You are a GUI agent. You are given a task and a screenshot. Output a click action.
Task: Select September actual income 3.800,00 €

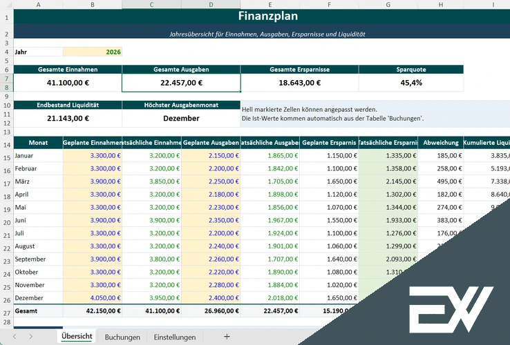coord(151,259)
